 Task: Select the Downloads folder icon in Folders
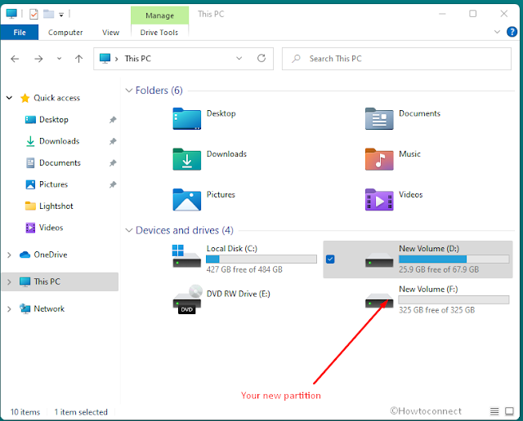pos(187,160)
